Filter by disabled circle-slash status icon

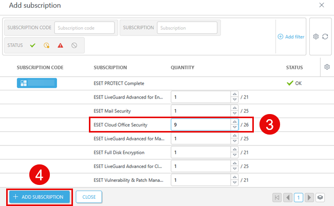click(74, 45)
